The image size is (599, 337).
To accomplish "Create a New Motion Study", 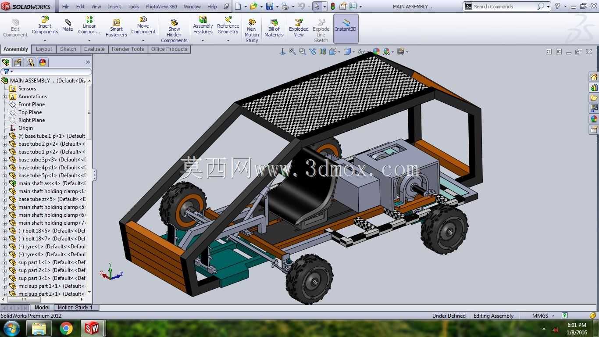I will [x=252, y=31].
